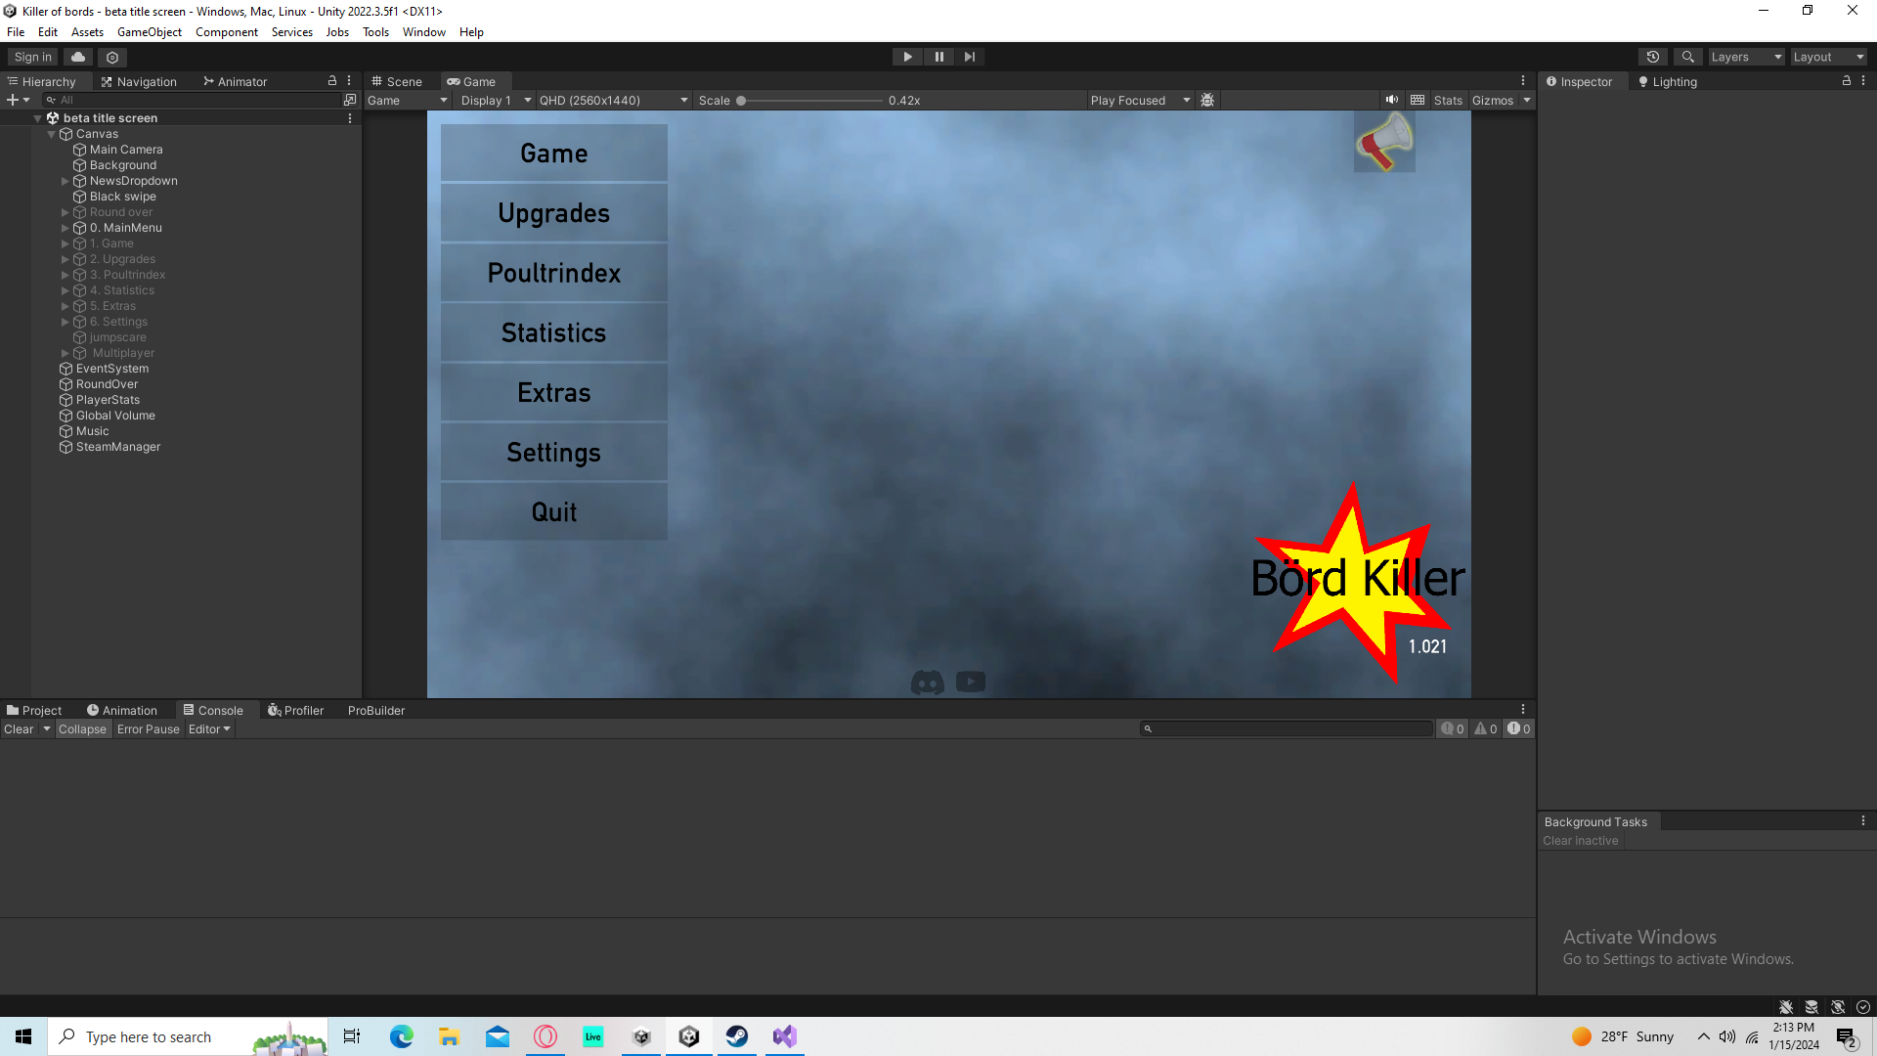This screenshot has width=1877, height=1056.
Task: Click the Sign in button
Action: click(33, 57)
